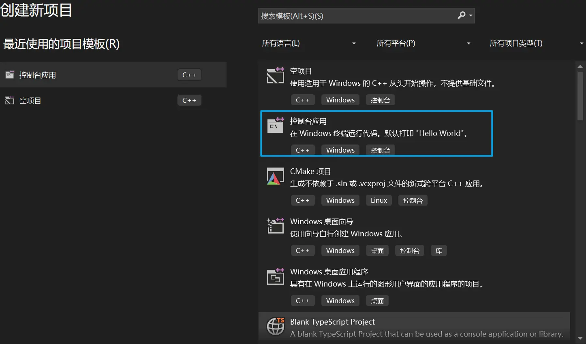Click the blank TypeScript Project description text
This screenshot has height=344, width=586.
[x=427, y=334]
